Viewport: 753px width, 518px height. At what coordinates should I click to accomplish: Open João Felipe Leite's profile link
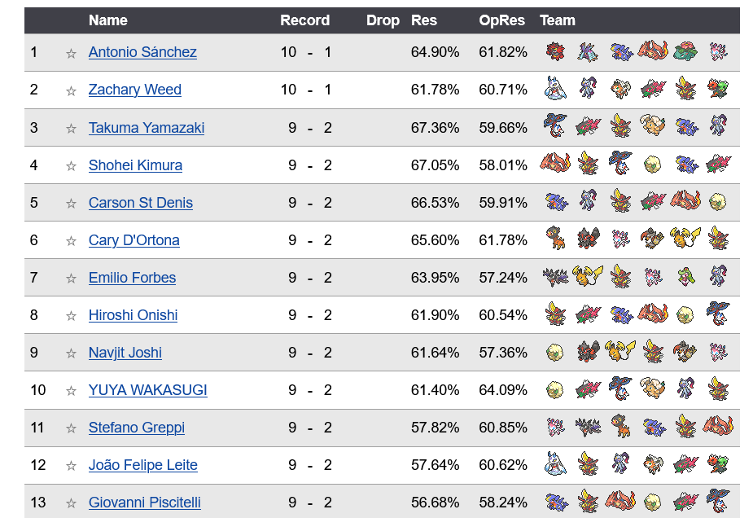143,465
